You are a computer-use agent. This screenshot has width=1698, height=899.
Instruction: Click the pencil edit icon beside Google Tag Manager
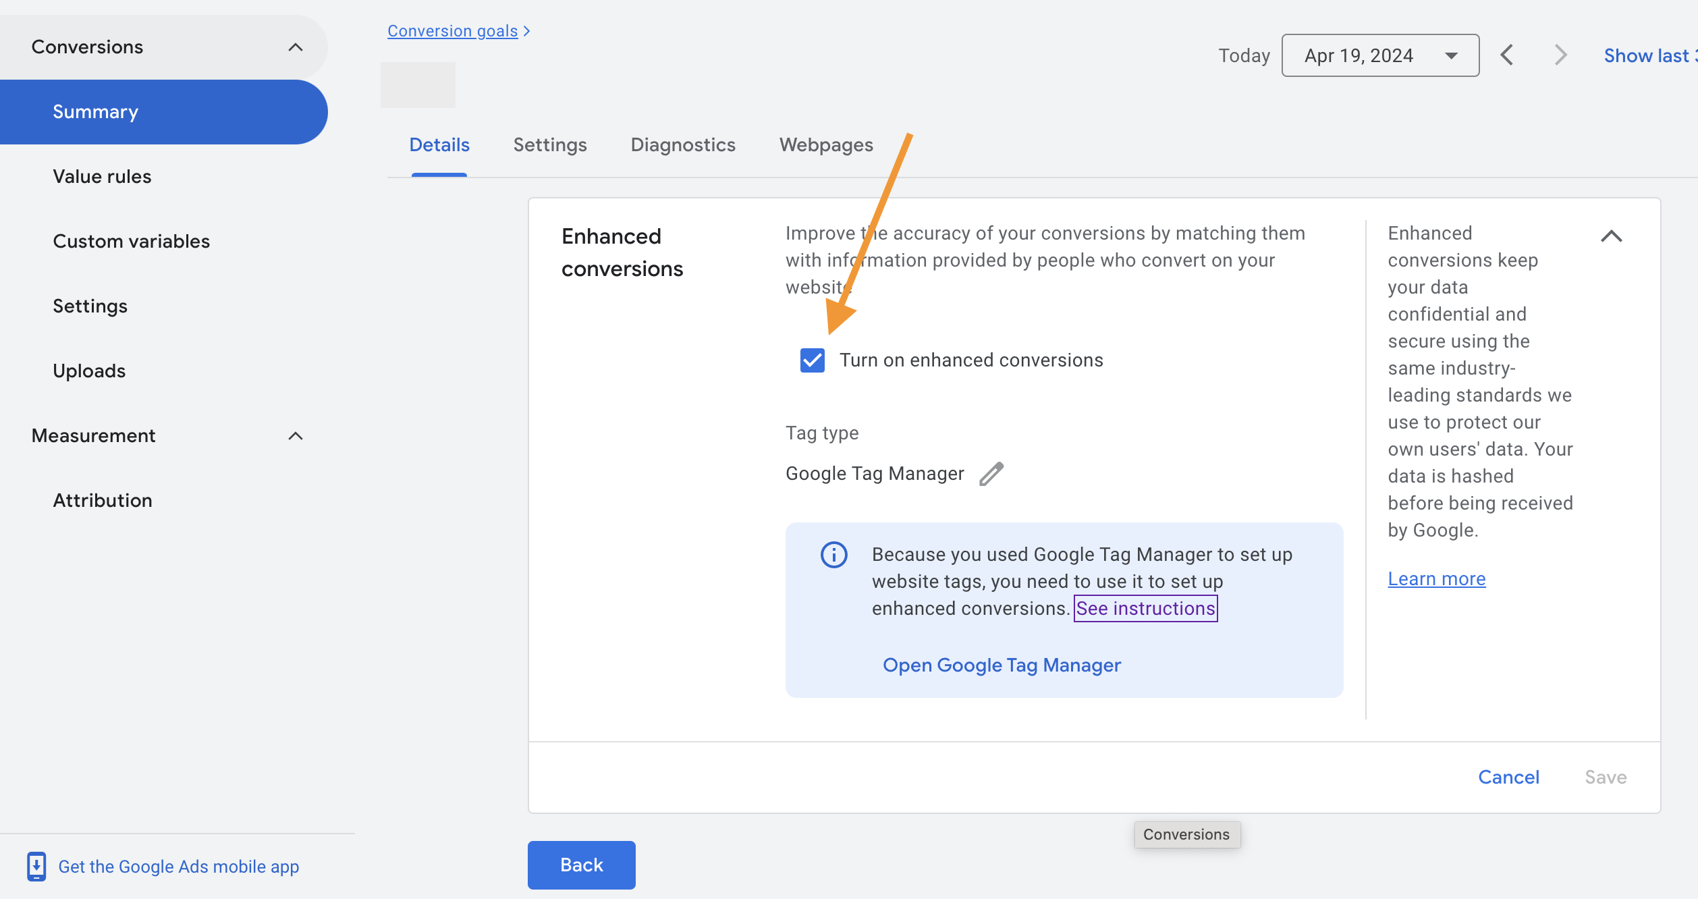tap(991, 474)
